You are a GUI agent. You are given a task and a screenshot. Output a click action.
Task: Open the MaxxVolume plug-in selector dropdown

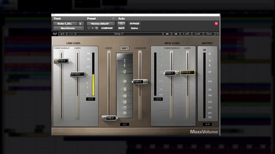tap(68, 28)
